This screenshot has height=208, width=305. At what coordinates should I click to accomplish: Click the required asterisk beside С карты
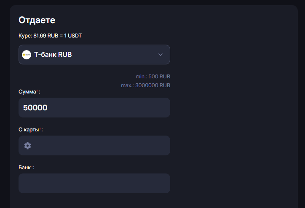coord(40,129)
